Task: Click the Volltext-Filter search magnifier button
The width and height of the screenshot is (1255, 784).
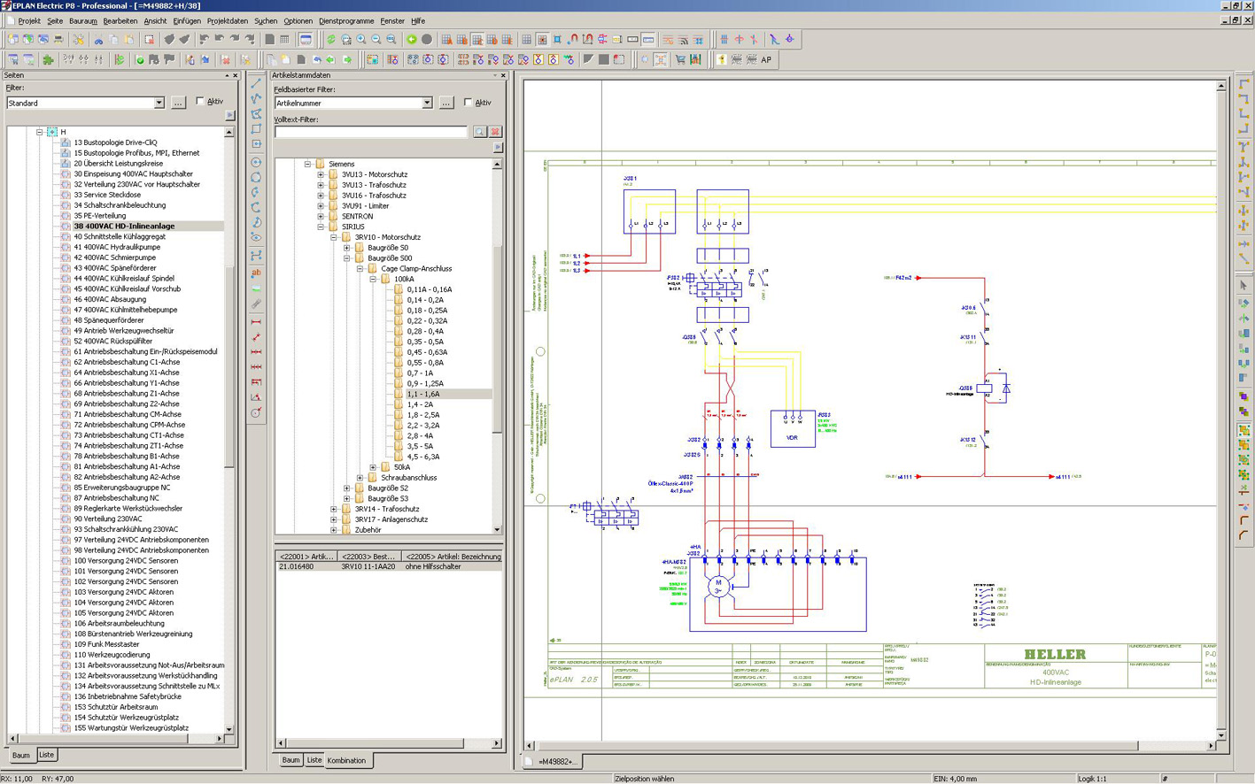Action: (480, 132)
